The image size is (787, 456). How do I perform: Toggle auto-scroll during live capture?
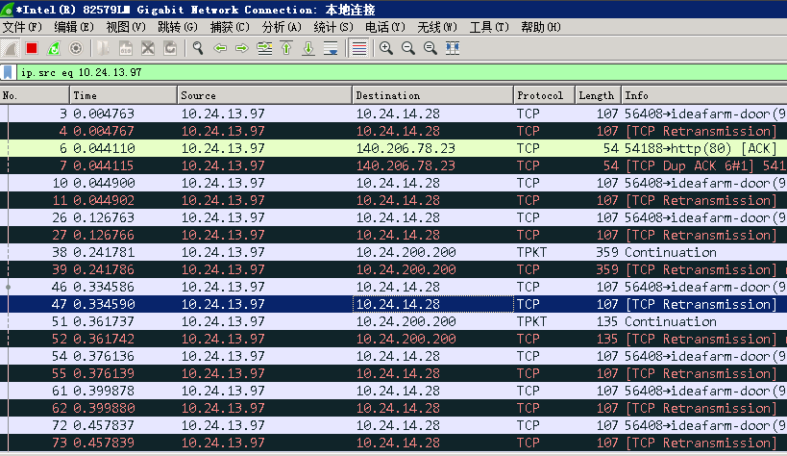(331, 48)
